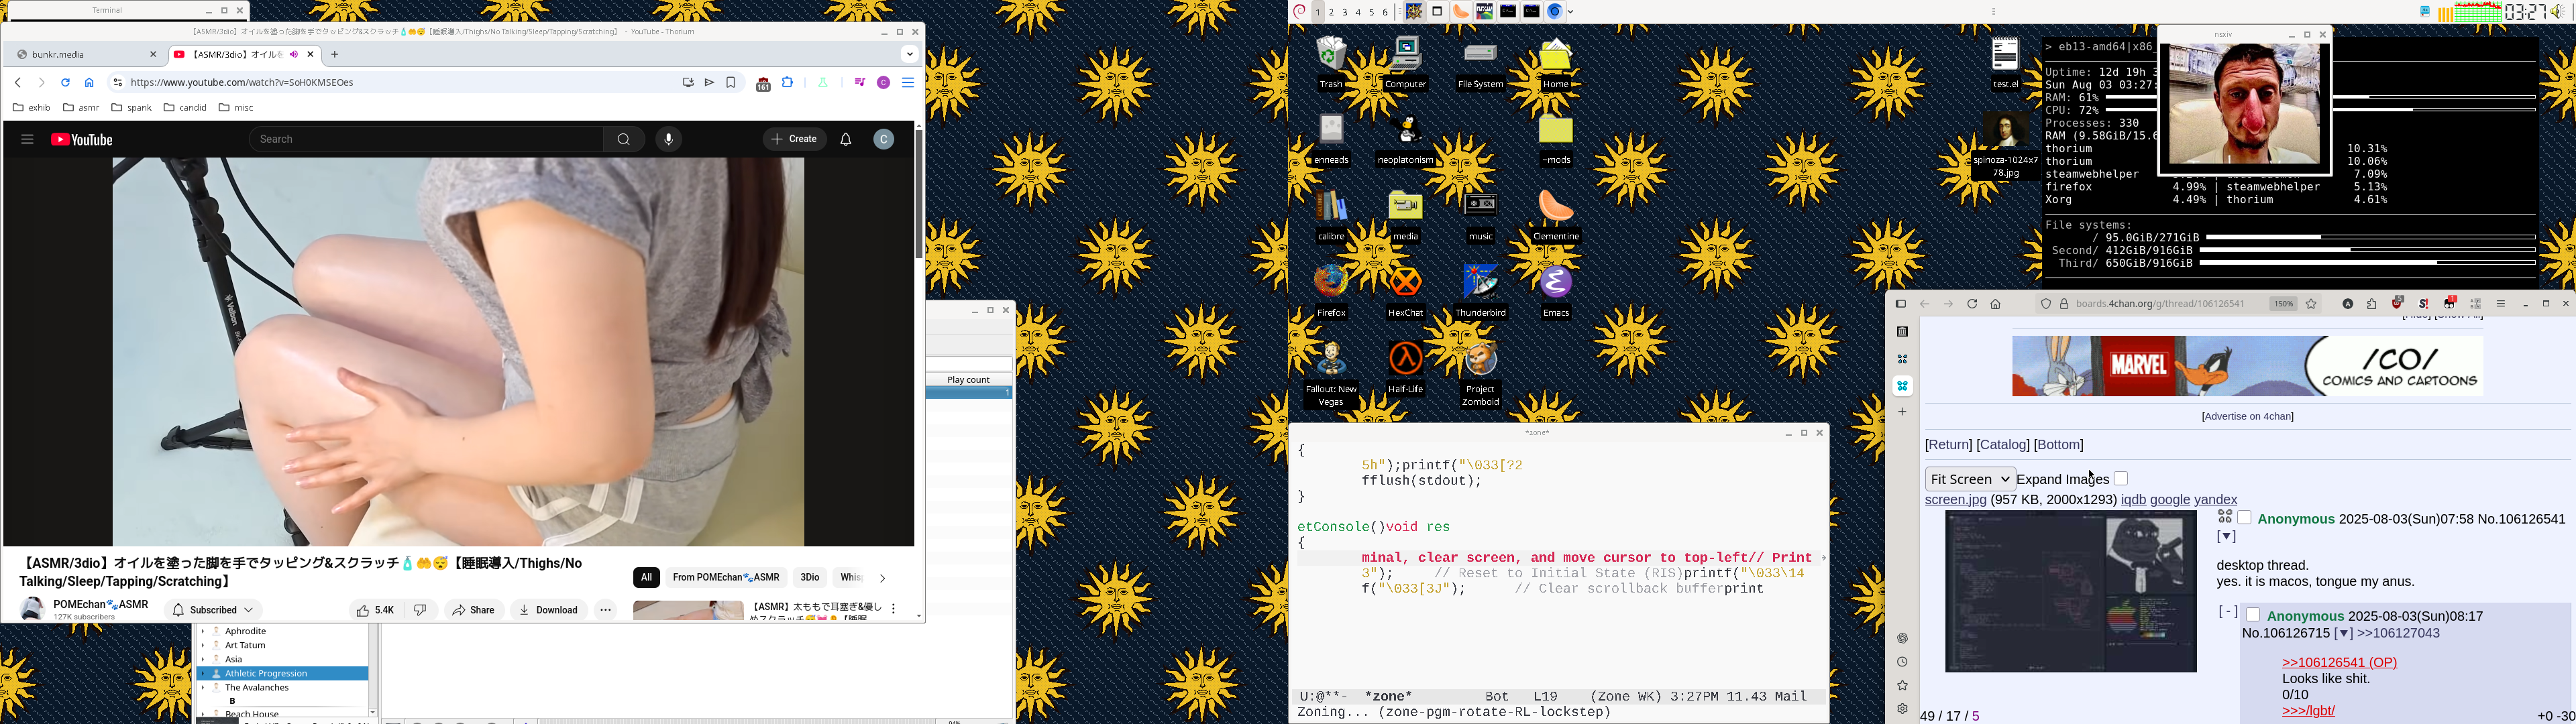Open the candid bookmarks folder
Image resolution: width=2576 pixels, height=724 pixels.
185,108
